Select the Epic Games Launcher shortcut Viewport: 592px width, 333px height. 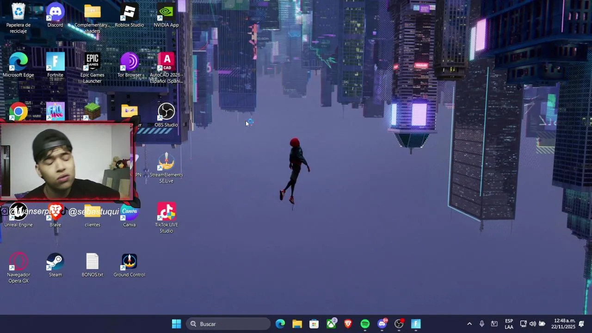[x=92, y=68]
